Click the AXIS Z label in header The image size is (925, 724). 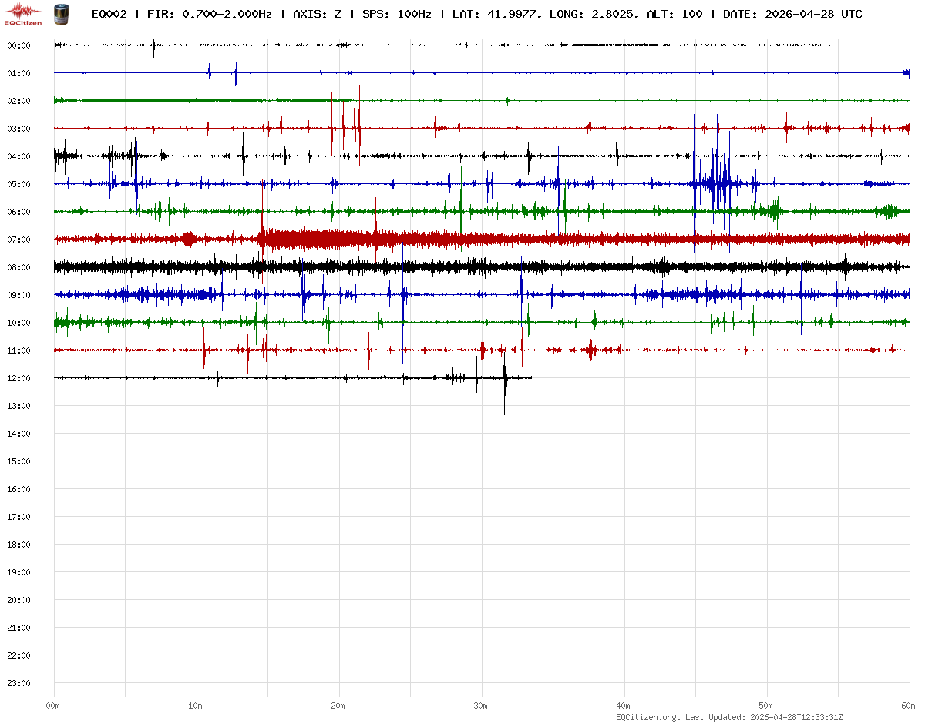(x=317, y=14)
